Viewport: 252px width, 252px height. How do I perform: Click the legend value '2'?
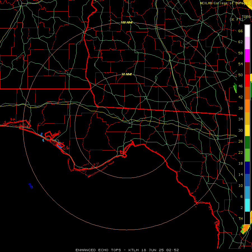[x=241, y=208]
